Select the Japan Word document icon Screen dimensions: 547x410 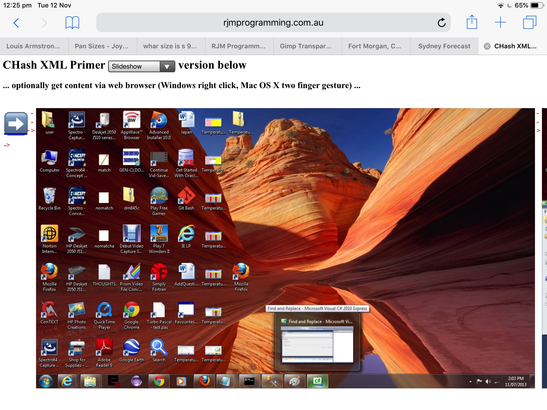click(x=186, y=123)
